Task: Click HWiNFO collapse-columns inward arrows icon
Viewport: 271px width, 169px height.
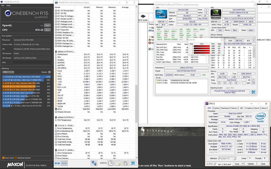Action: (x=64, y=163)
